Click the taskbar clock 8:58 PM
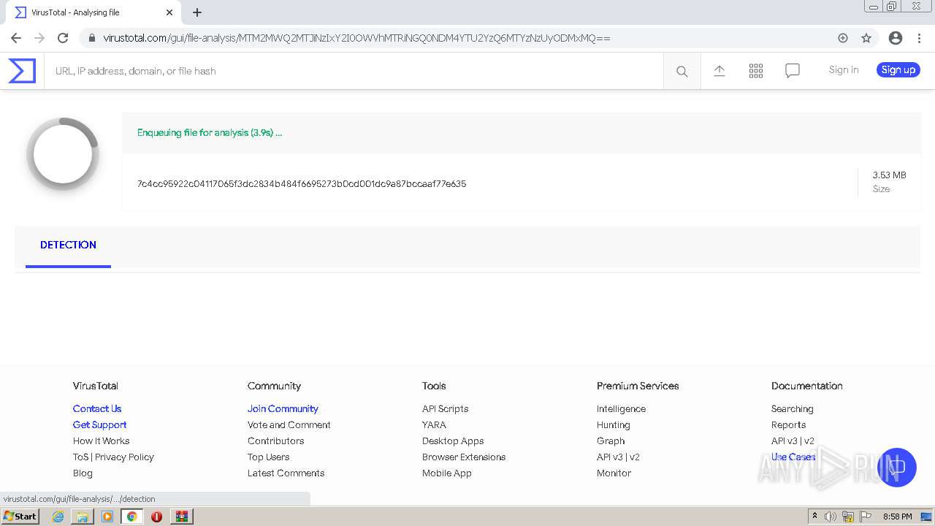Image resolution: width=935 pixels, height=526 pixels. click(897, 517)
